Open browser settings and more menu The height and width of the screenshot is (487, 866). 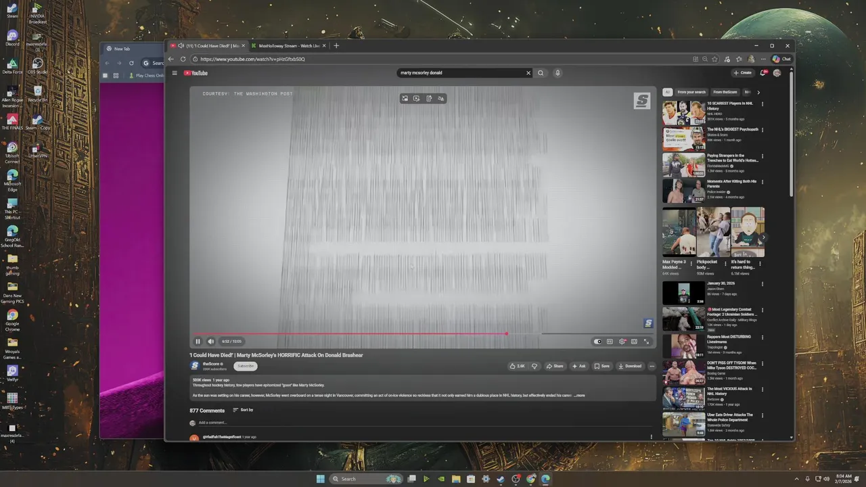pyautogui.click(x=762, y=59)
